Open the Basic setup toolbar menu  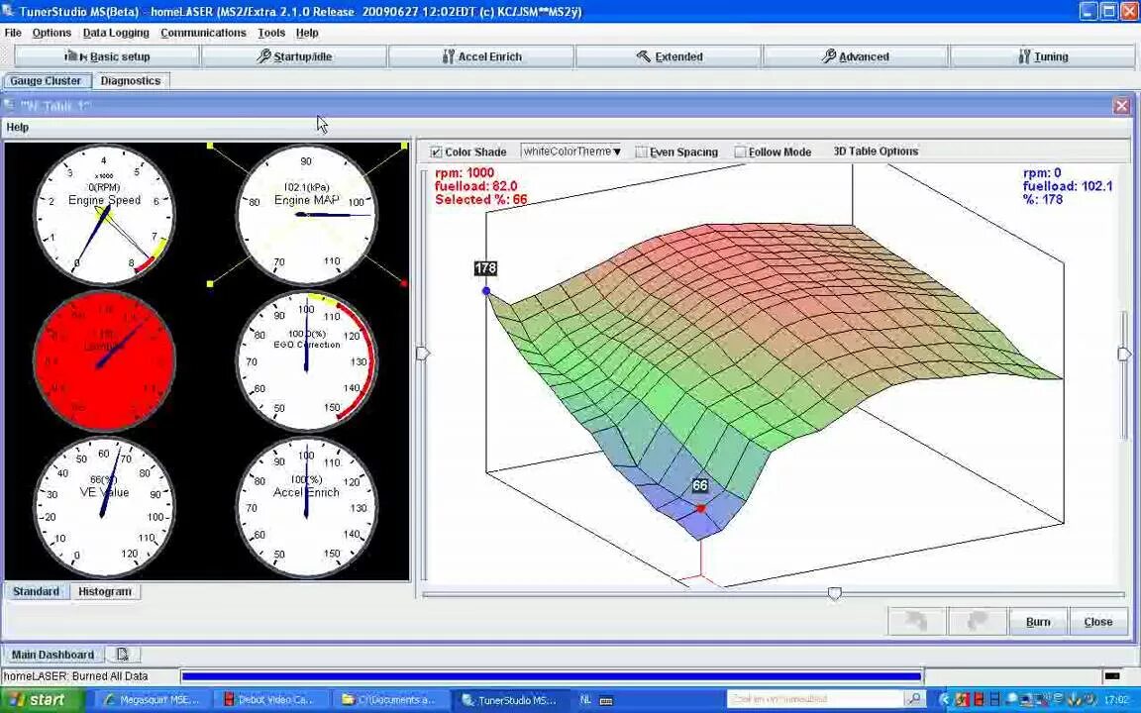(x=107, y=56)
